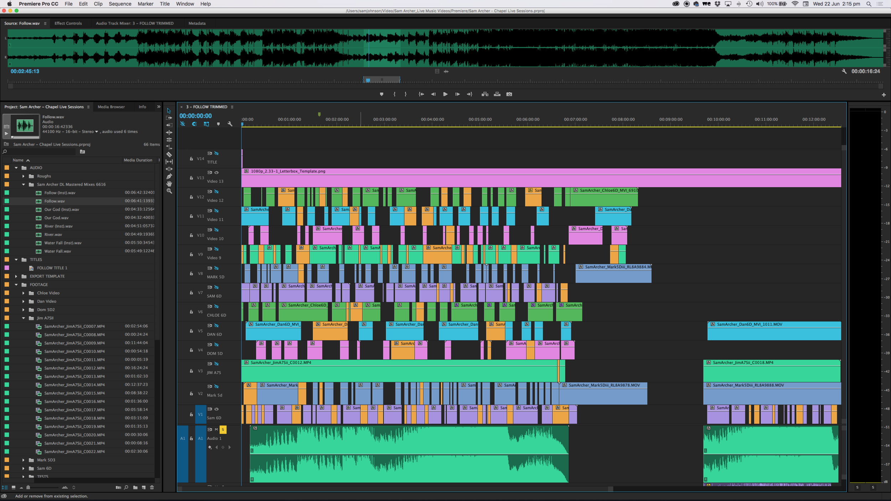Select the Track Select Forward tool
This screenshot has height=501, width=891.
click(169, 118)
